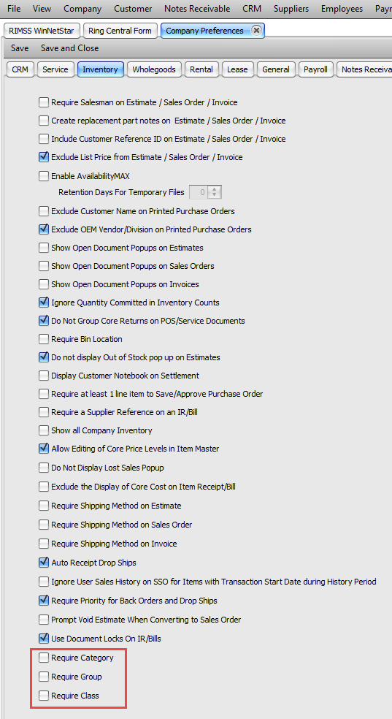The height and width of the screenshot is (719, 392).
Task: Enable Require Category checkbox
Action: click(x=44, y=658)
